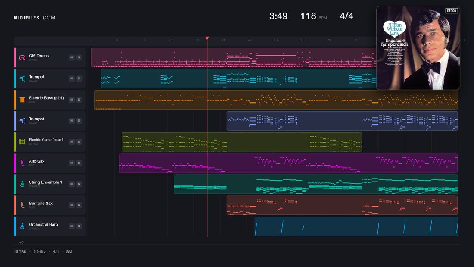Click the 5 648 notes count
This screenshot has height=267, width=474.
point(40,251)
